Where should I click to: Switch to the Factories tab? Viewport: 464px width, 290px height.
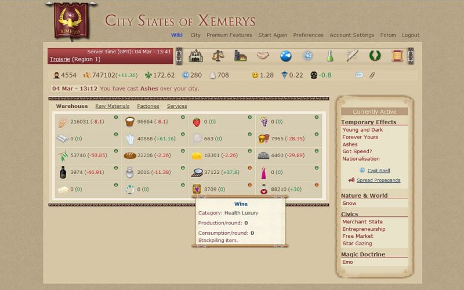(x=148, y=106)
